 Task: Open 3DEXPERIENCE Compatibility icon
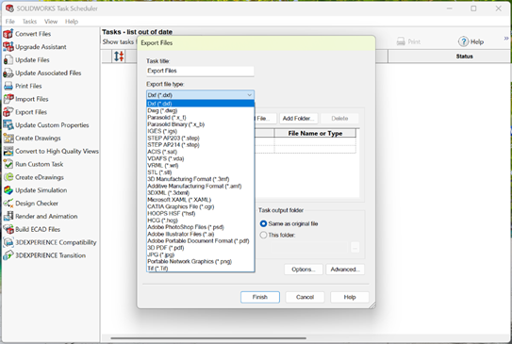8,243
